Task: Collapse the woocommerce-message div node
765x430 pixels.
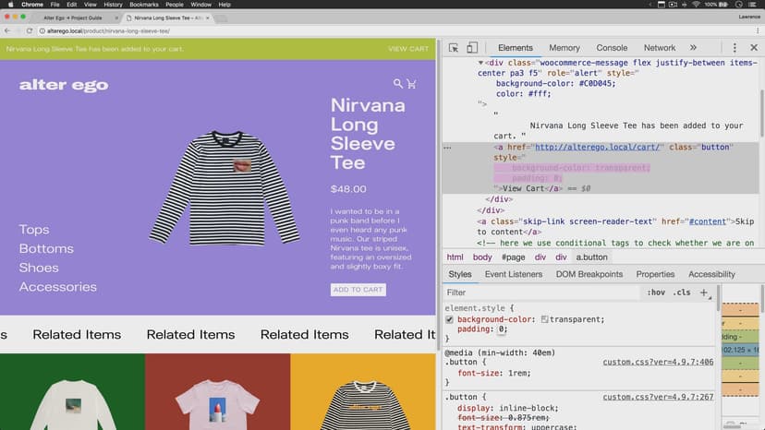Action: click(x=480, y=63)
